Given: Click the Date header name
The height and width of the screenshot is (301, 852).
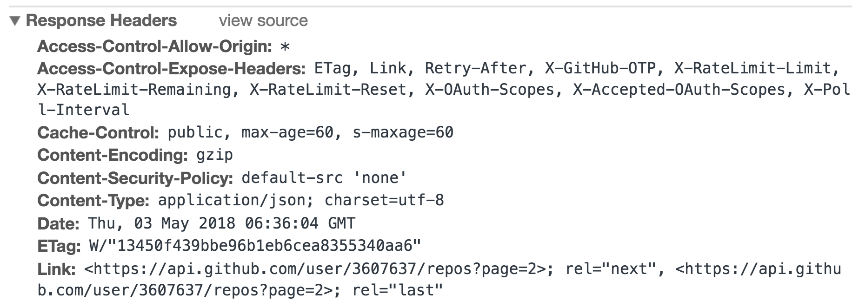Looking at the screenshot, I should tap(58, 223).
